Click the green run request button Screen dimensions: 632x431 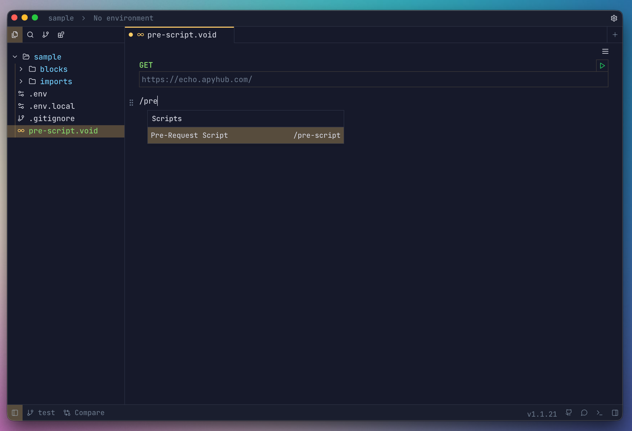(x=602, y=66)
